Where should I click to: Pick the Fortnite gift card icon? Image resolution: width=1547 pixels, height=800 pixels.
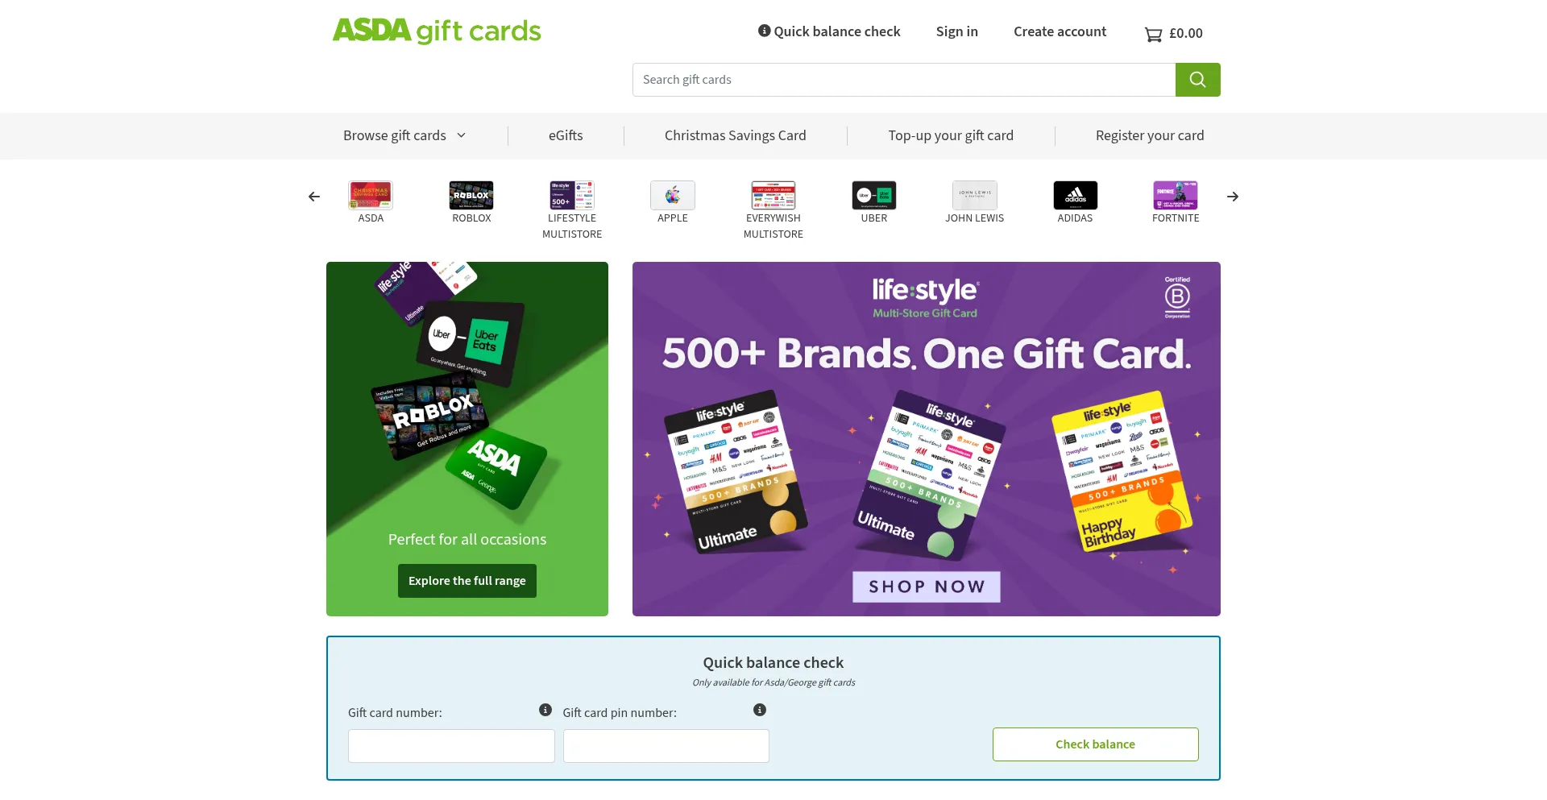point(1176,196)
